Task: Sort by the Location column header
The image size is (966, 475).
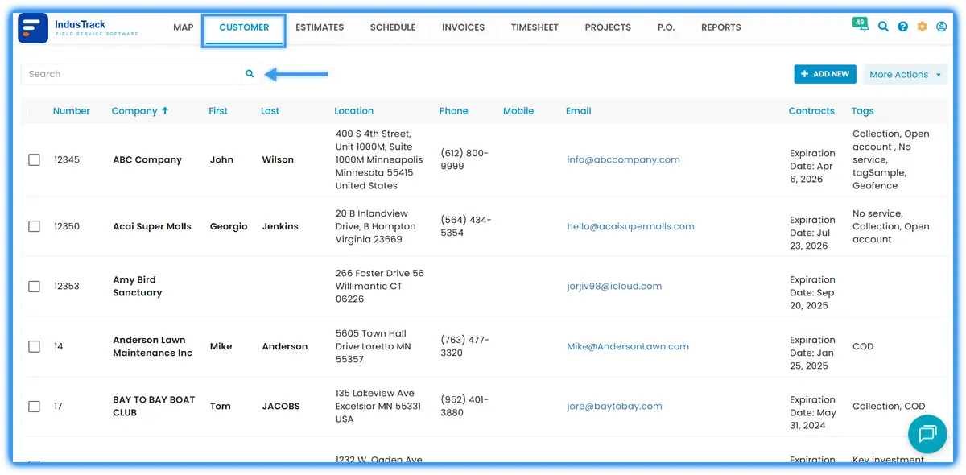Action: point(354,111)
